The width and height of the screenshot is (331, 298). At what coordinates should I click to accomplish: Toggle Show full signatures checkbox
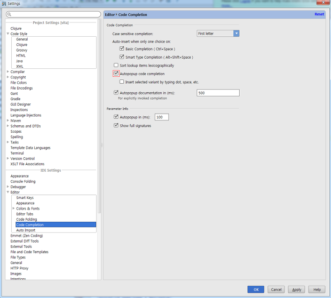point(116,125)
